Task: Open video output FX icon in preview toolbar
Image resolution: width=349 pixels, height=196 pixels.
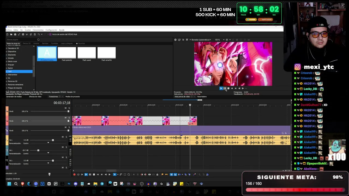Action: click(x=183, y=40)
